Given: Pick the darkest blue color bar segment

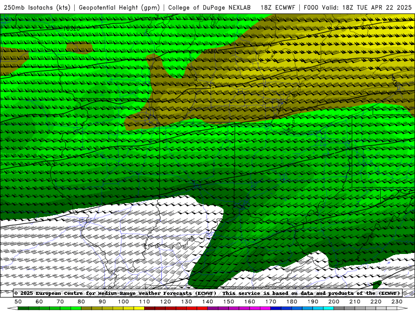Looking at the screenshot, I should (276, 308).
